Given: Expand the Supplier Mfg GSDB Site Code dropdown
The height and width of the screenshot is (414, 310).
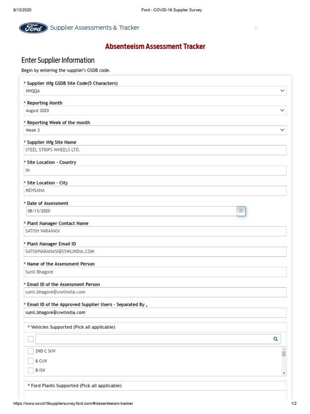Looking at the screenshot, I should [x=282, y=91].
